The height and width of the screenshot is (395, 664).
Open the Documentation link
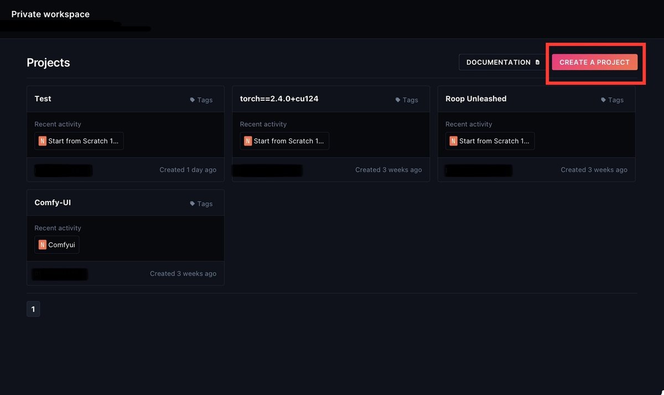click(503, 62)
